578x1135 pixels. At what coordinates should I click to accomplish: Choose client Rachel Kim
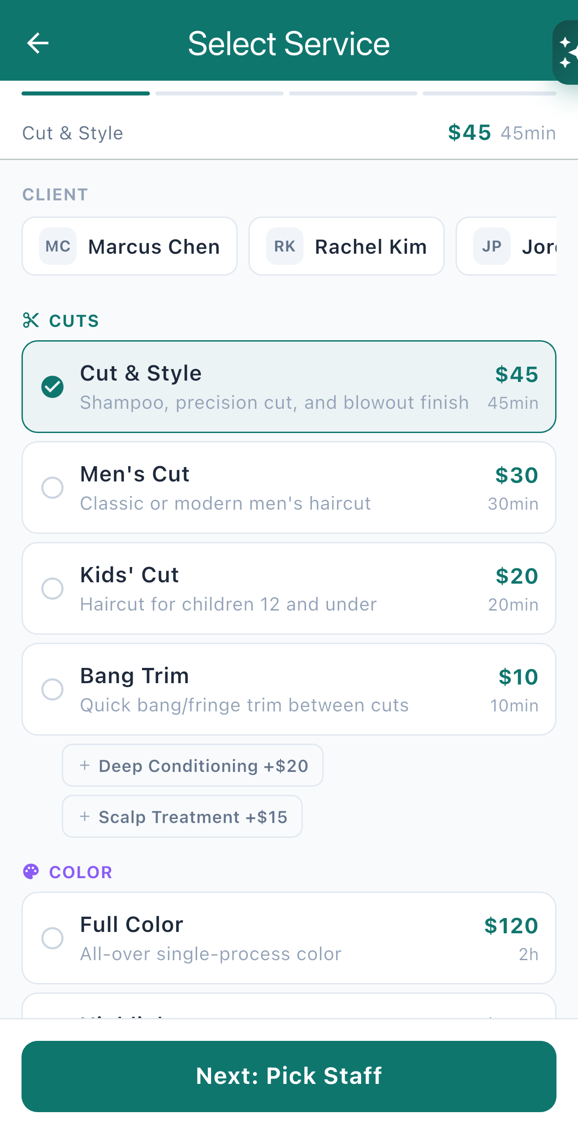point(347,246)
